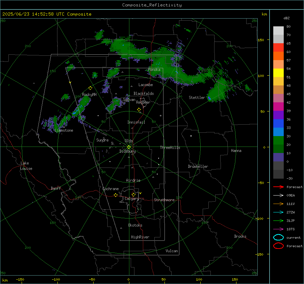Click the cyan current ellipse icon
Screen dimensions: 304x284
[x=278, y=237]
